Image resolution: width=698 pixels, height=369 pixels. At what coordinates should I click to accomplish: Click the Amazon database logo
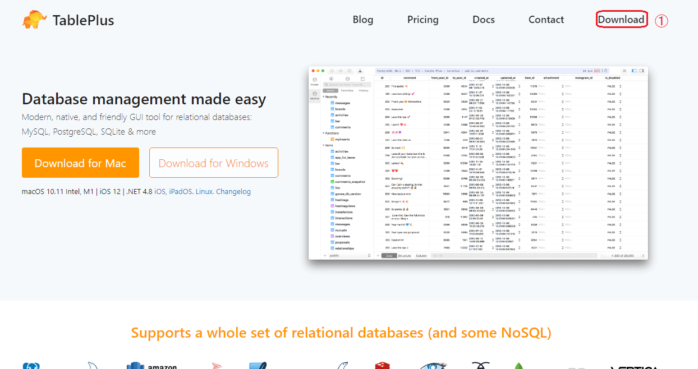pyautogui.click(x=151, y=365)
